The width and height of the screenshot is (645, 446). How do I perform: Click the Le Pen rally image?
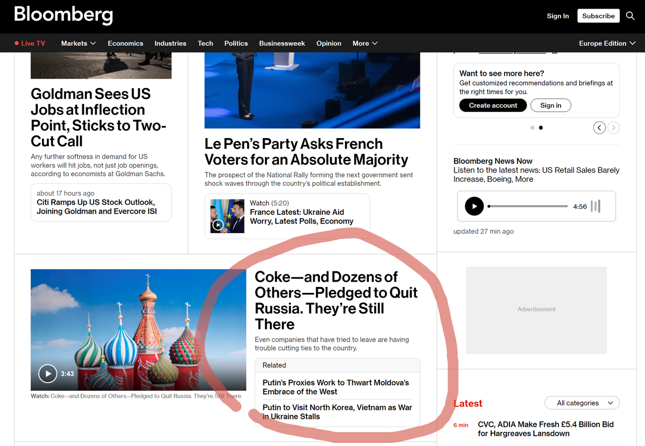tap(312, 90)
